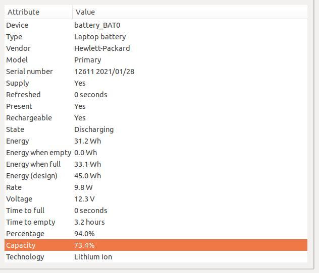Select the Refreshed row
The height and width of the screenshot is (273, 319).
coord(156,95)
